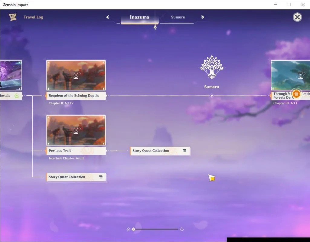
Task: Click hourglass icon on Requiem thumbnail
Action: pyautogui.click(x=76, y=75)
